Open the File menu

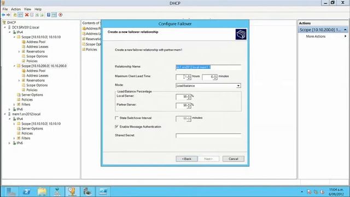5,9
